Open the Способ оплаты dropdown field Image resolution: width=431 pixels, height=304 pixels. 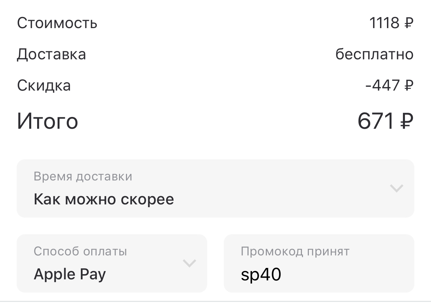tap(112, 263)
